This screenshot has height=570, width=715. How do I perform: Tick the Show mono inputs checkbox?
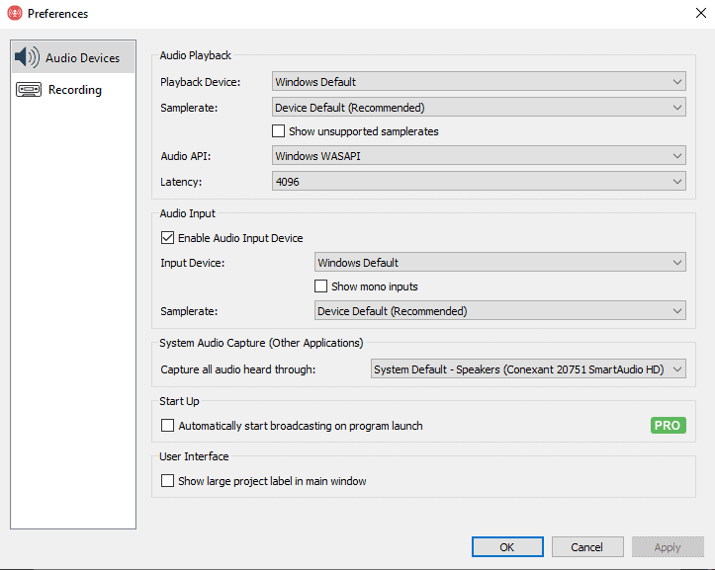point(321,286)
